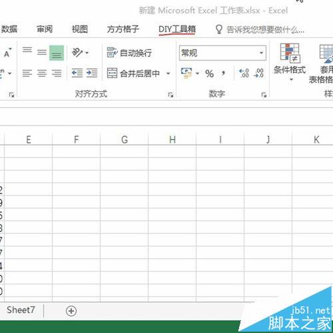The image size is (333, 333).
Task: Open the accounting format dropdown arrow
Action: pos(197,73)
